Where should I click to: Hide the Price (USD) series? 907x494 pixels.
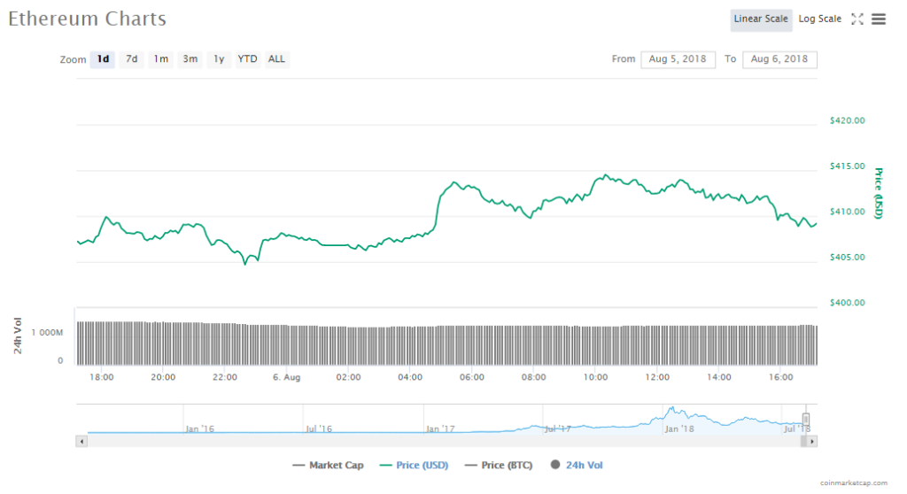412,465
